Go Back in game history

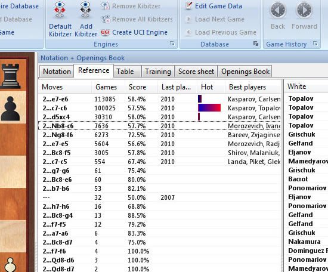pyautogui.click(x=278, y=16)
